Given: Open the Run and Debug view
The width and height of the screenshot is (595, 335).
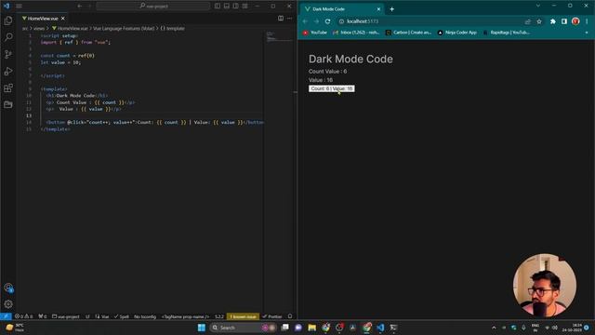Looking at the screenshot, I should 8,71.
